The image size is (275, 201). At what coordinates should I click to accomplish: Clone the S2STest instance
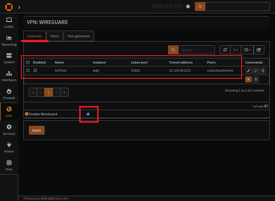click(256, 71)
